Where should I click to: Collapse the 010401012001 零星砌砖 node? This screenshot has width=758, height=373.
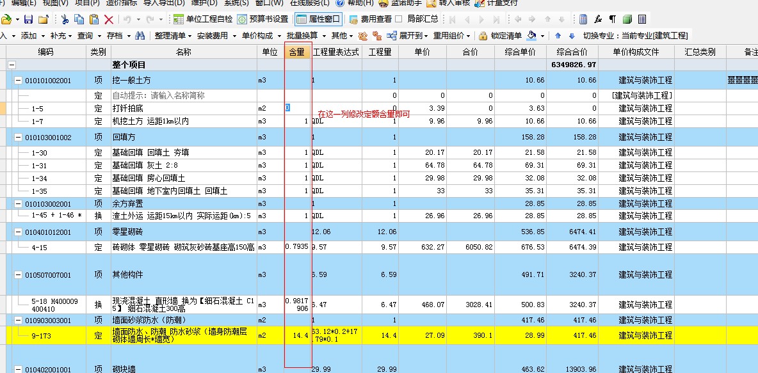tap(18, 232)
